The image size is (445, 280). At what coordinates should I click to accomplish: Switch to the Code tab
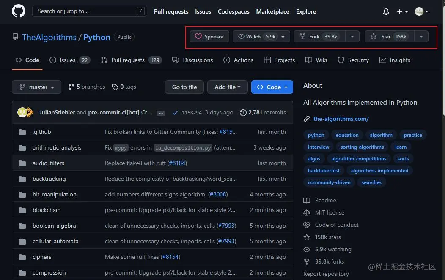pyautogui.click(x=27, y=60)
